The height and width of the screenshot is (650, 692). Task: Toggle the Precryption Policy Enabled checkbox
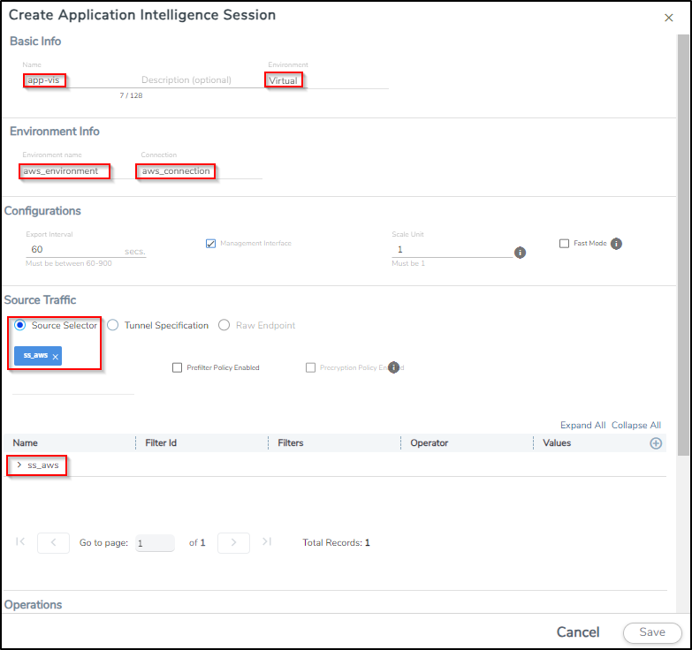point(311,367)
